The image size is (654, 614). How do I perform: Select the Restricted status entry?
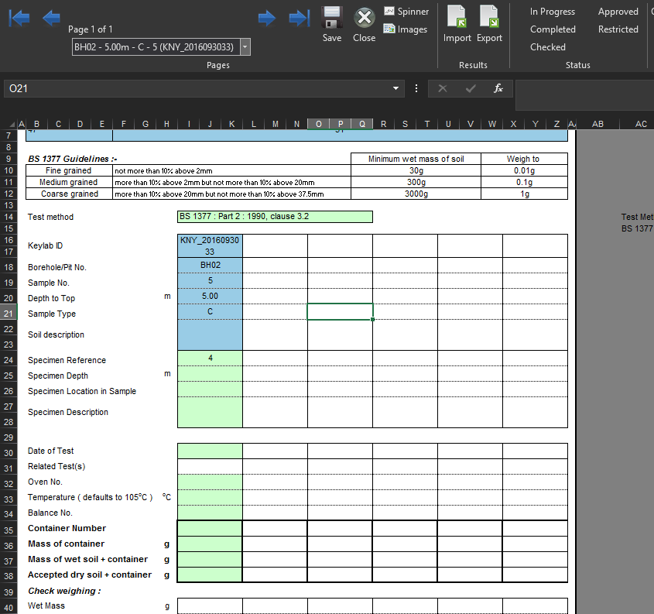(618, 29)
